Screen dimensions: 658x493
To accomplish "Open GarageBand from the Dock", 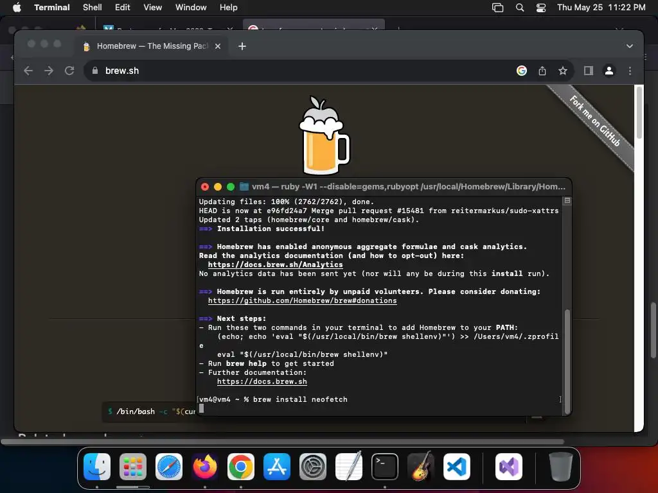I will (x=421, y=467).
